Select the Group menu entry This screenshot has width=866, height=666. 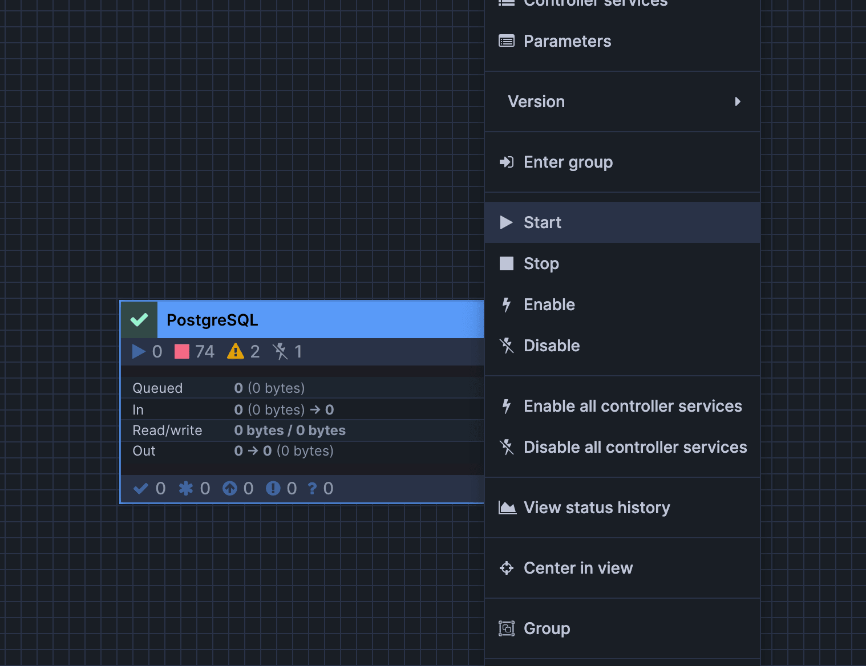[x=622, y=628]
